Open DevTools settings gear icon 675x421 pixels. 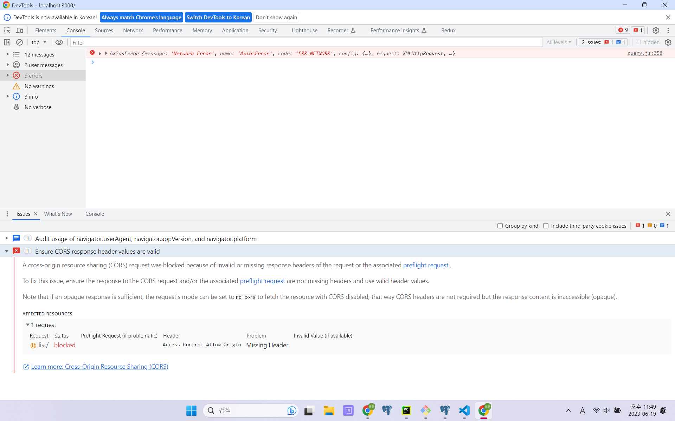(656, 31)
